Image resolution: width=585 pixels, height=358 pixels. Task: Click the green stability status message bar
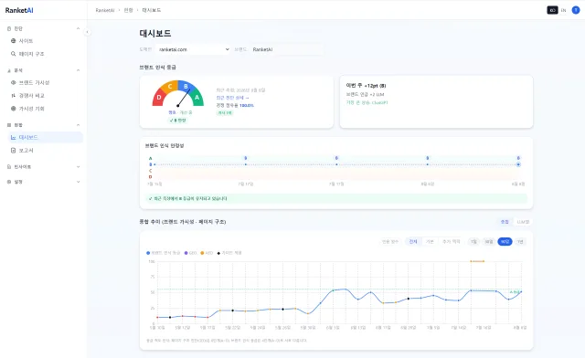click(x=336, y=198)
